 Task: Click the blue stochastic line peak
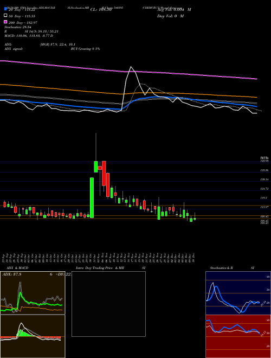[x=216, y=287]
